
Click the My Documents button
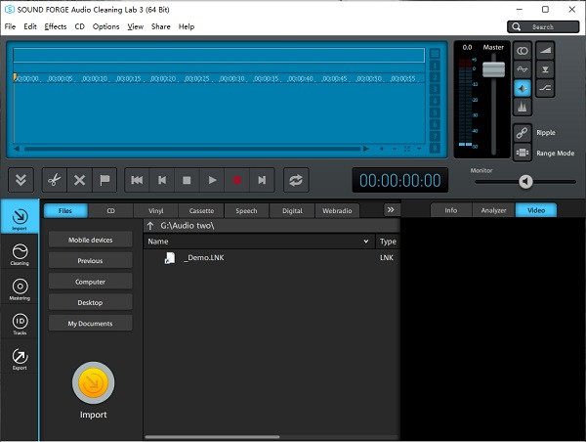click(x=90, y=324)
